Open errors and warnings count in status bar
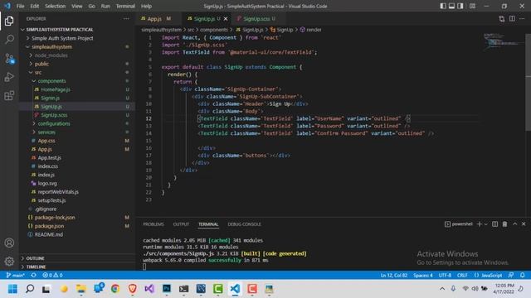 (x=52, y=275)
